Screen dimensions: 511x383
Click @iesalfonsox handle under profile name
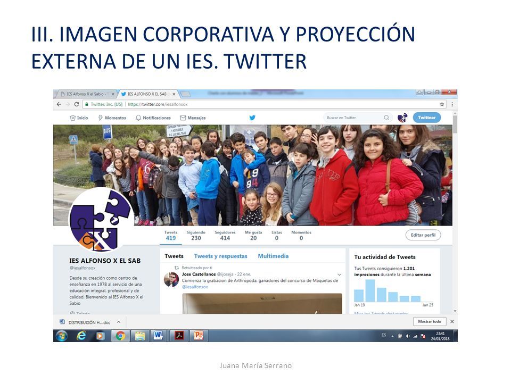coord(83,268)
